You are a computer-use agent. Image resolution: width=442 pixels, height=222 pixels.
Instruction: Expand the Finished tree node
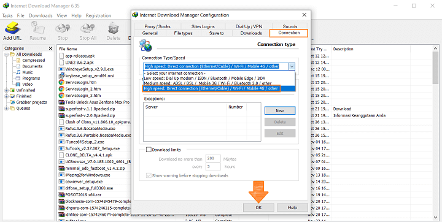pyautogui.click(x=6, y=96)
